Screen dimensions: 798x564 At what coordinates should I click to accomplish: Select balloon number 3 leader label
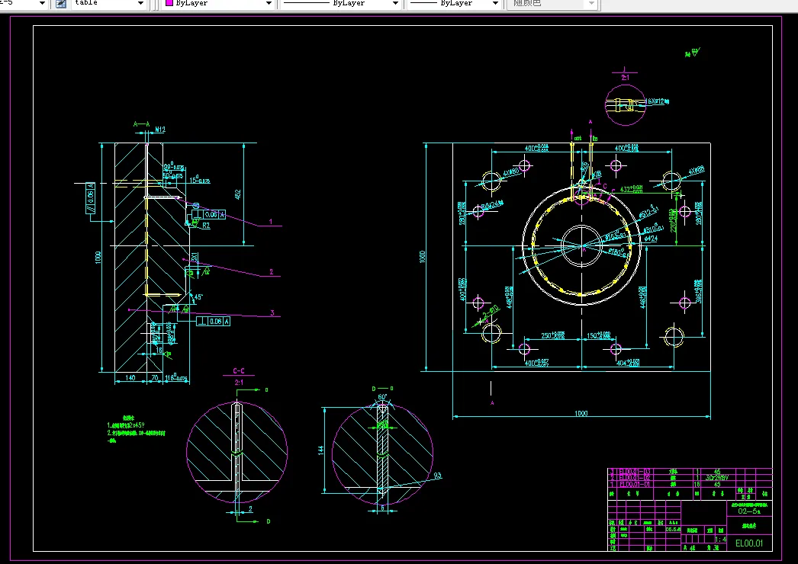click(272, 312)
